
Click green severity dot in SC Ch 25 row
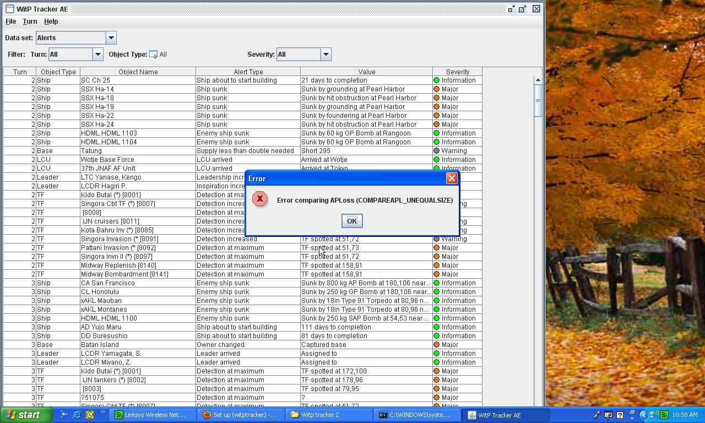[437, 80]
